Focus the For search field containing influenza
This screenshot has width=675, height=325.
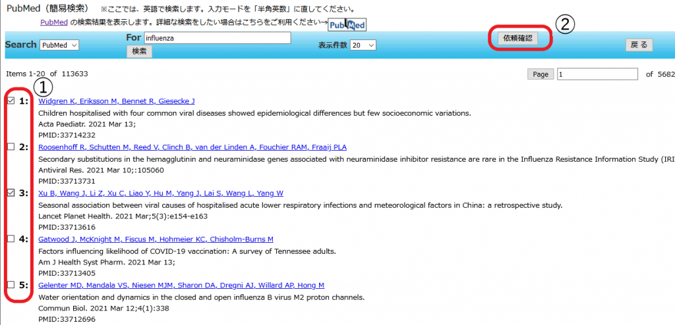click(x=218, y=38)
